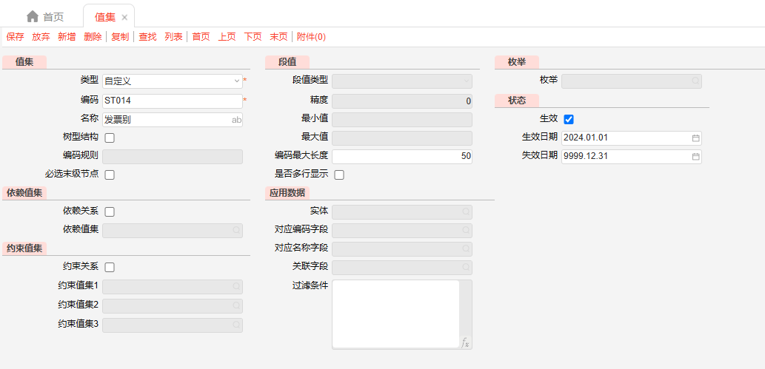
Task: Open 附件(0) attachments
Action: coord(311,36)
